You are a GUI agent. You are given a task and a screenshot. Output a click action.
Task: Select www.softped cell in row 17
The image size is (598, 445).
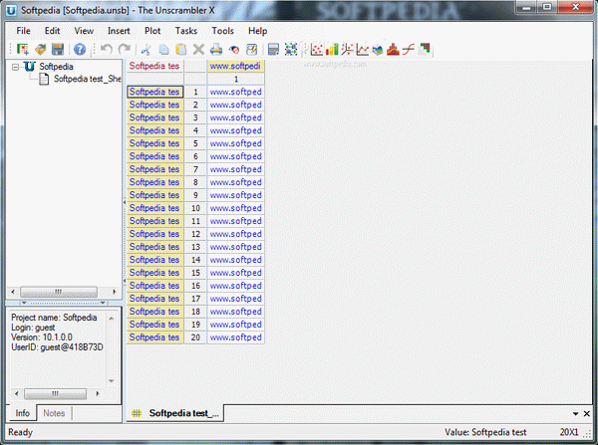click(235, 299)
